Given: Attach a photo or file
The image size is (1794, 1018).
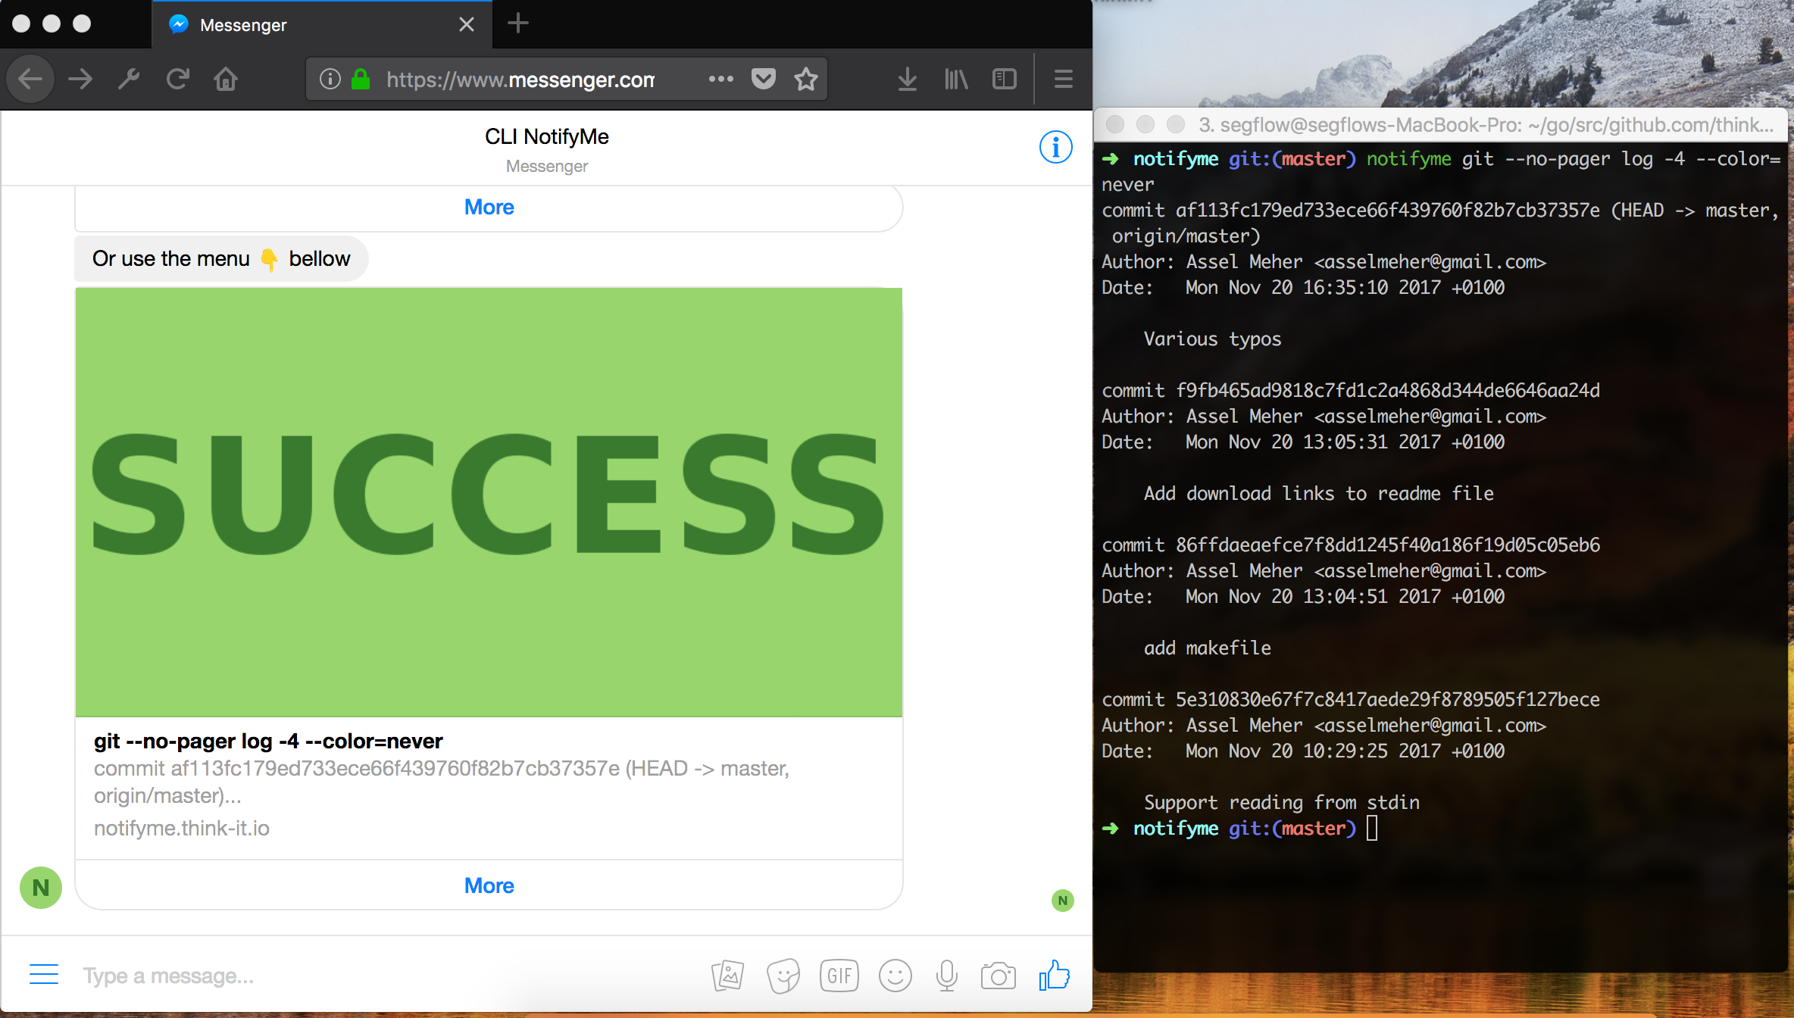Looking at the screenshot, I should (727, 976).
